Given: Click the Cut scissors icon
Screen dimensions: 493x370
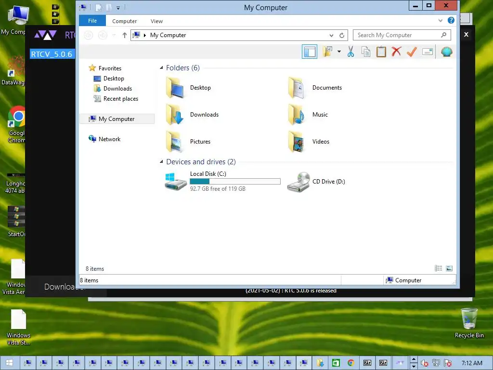Looking at the screenshot, I should tap(350, 52).
